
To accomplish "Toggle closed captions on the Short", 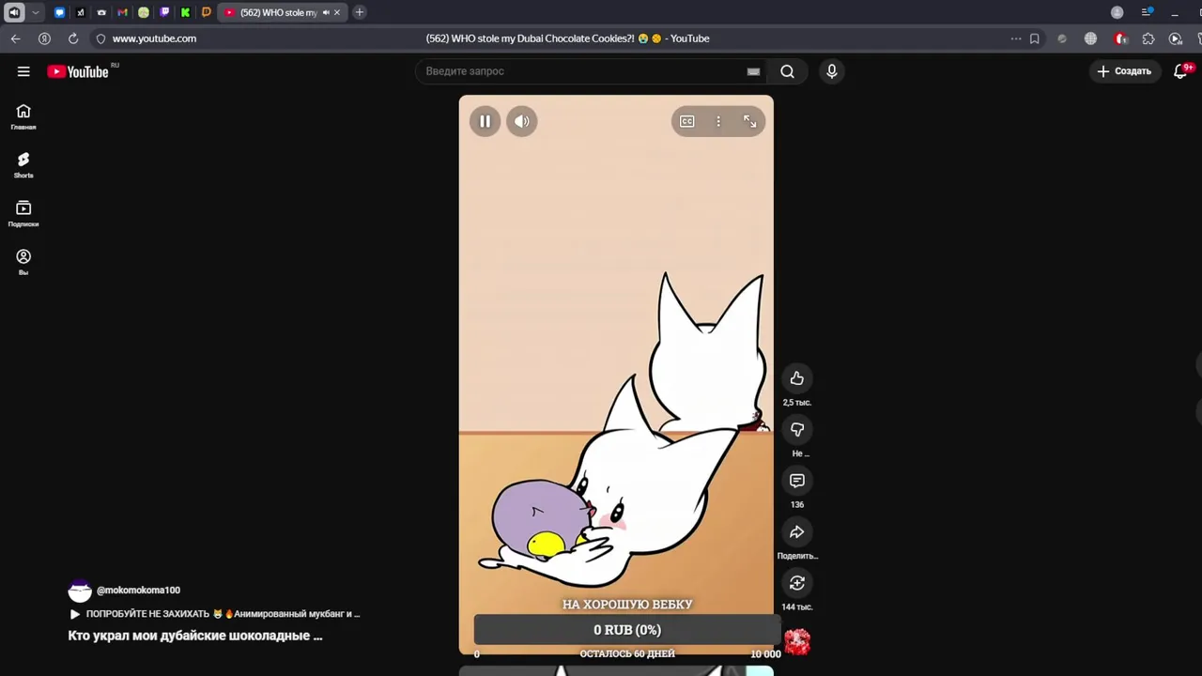I will [x=687, y=121].
